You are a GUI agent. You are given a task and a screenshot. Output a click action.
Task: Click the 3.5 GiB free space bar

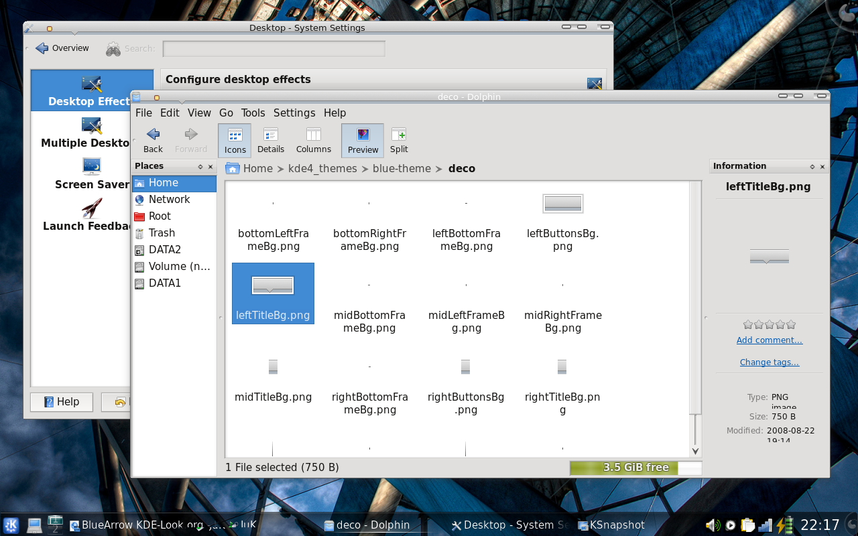pyautogui.click(x=635, y=468)
